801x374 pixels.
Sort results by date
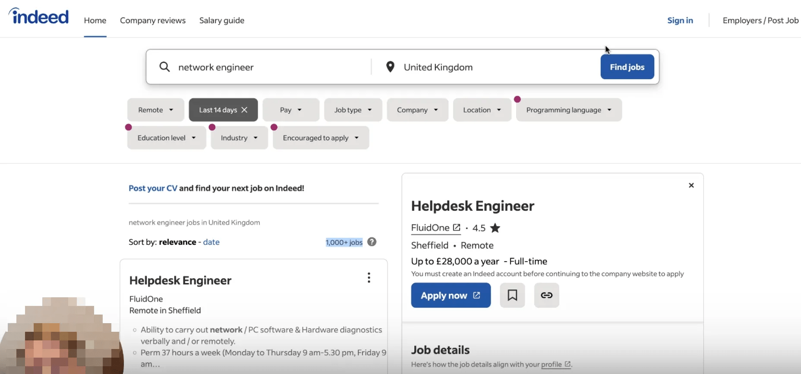(x=211, y=242)
